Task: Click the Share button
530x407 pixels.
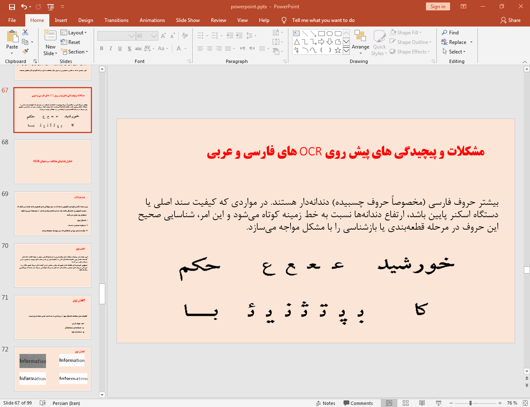Action: point(511,20)
